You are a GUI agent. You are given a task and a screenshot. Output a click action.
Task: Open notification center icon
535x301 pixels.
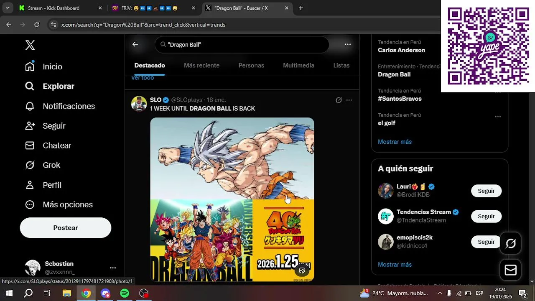pos(522,293)
